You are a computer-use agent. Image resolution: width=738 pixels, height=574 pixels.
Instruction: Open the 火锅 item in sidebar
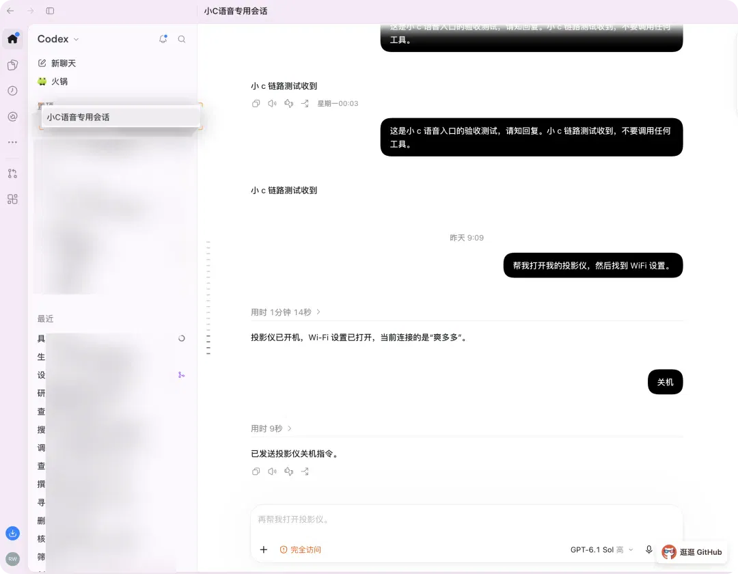[53, 81]
